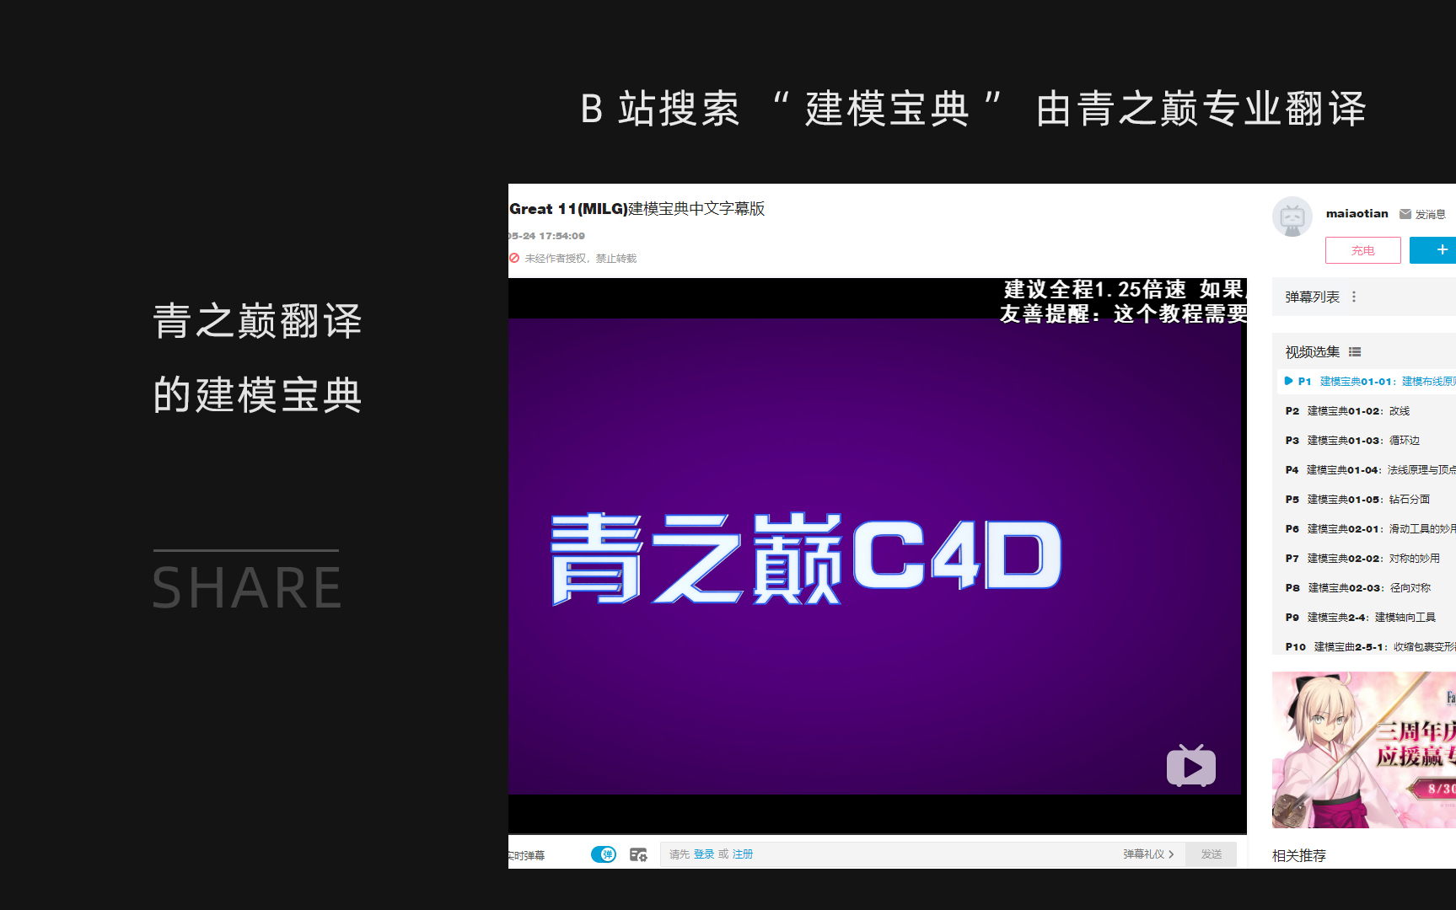Screen dimensions: 1456x910
Task: Open the anime girl advertisement banner
Action: pos(1364,750)
